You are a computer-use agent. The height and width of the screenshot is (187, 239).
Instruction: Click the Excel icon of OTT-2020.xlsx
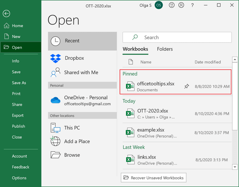(130, 114)
